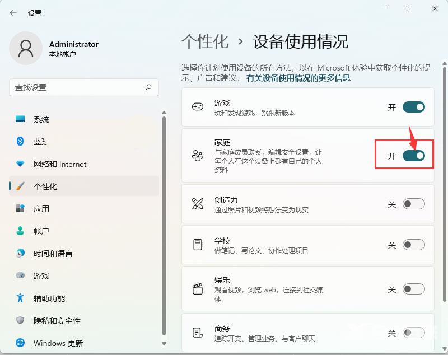This screenshot has height=355, width=448.
Task: Enable the 学校 toggle
Action: point(413,245)
